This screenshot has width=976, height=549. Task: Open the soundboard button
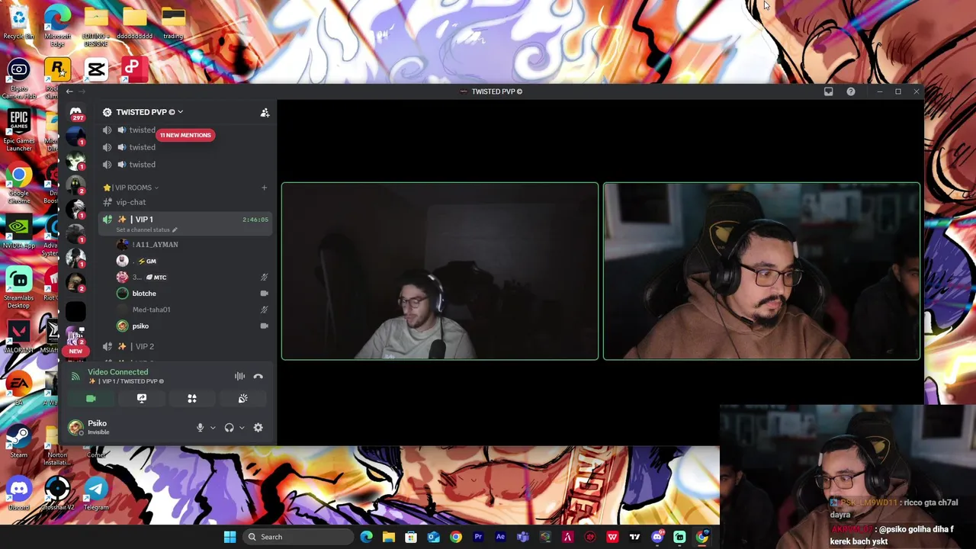tap(242, 398)
